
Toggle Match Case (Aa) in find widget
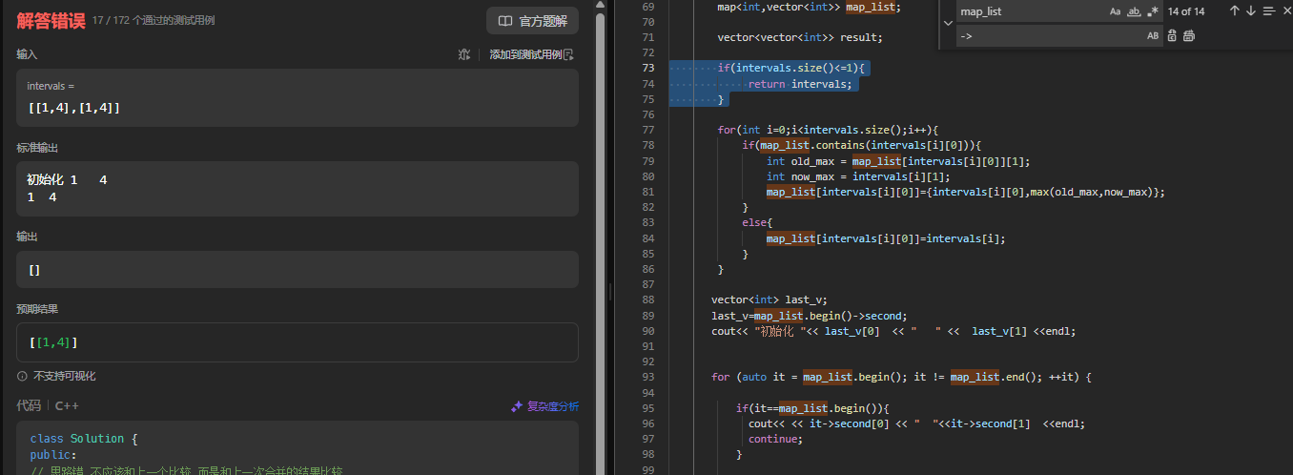click(x=1116, y=11)
